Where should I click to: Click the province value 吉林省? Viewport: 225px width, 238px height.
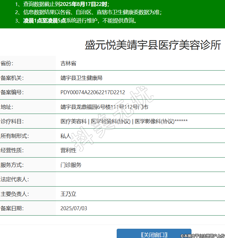click(68, 63)
